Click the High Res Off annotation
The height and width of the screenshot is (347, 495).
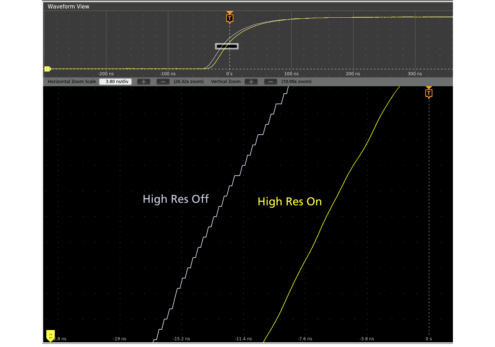[x=176, y=199]
